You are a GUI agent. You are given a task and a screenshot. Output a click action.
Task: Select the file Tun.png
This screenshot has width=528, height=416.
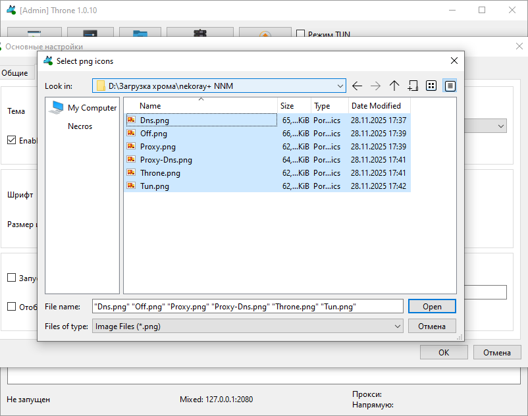(155, 186)
